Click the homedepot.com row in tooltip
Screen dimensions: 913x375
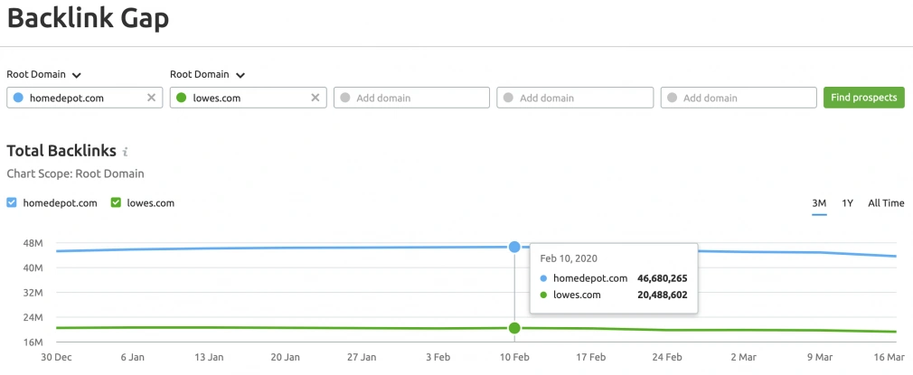point(614,278)
